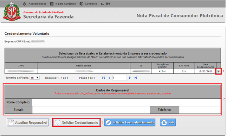Click the Nome Completo input field
This screenshot has height=136, width=226.
(127, 102)
